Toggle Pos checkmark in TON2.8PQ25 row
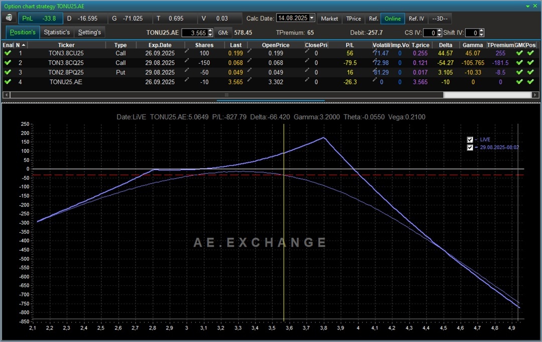Viewport: 542px width, 342px height. [x=530, y=72]
